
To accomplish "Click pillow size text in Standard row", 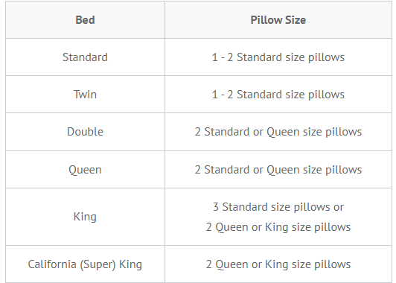I will point(278,57).
